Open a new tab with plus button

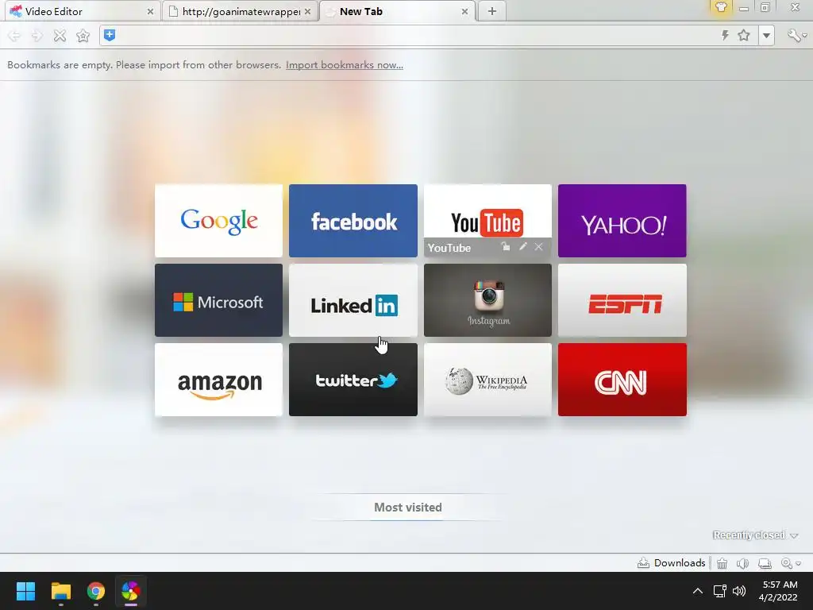point(492,11)
